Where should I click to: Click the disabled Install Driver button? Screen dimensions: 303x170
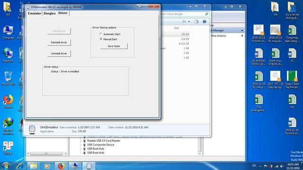point(59,31)
